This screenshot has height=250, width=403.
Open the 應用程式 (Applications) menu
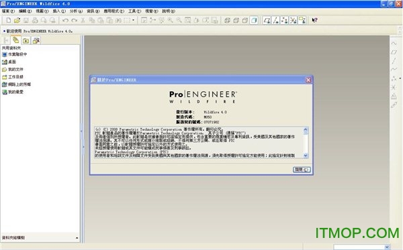114,11
